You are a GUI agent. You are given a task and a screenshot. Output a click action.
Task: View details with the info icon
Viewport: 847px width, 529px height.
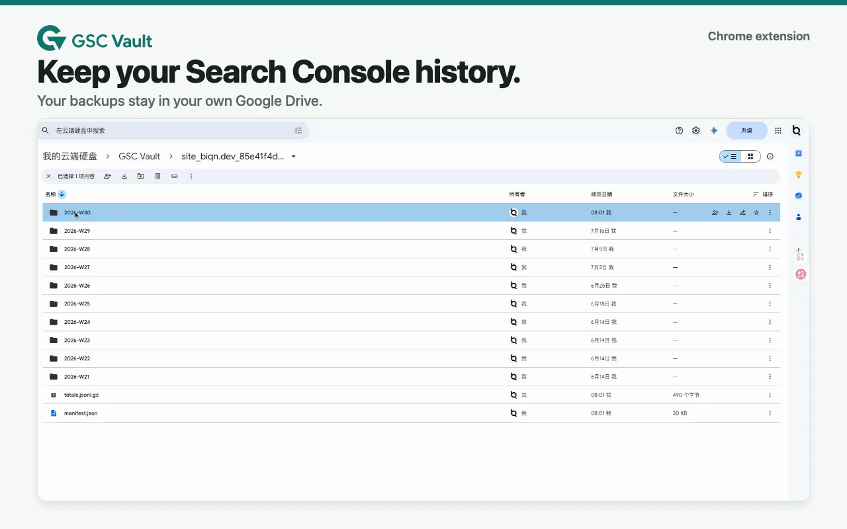[x=770, y=157]
